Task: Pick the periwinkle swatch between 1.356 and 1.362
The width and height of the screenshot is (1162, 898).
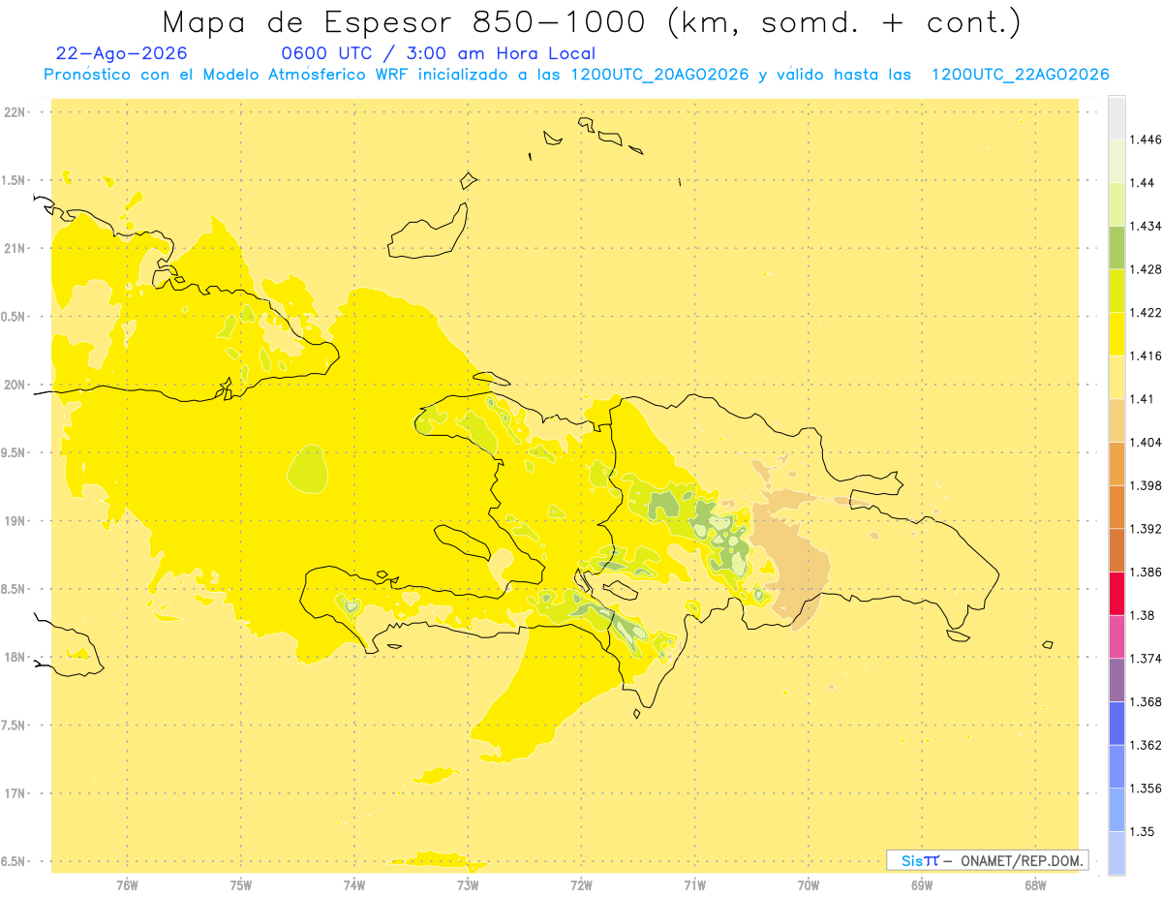Action: (1116, 766)
